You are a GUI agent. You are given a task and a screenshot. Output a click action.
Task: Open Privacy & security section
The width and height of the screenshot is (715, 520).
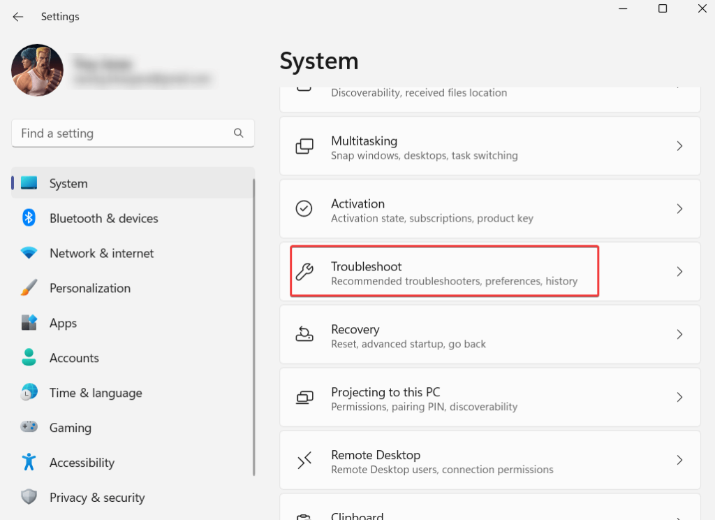pyautogui.click(x=97, y=498)
